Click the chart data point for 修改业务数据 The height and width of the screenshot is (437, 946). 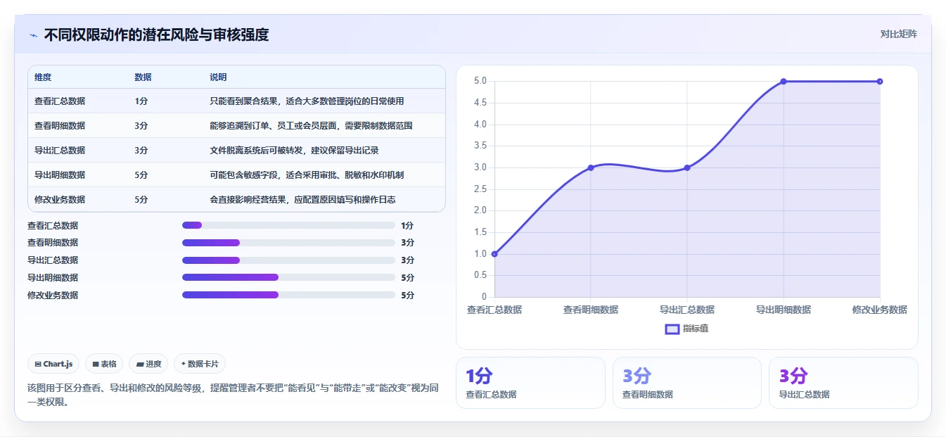tap(880, 81)
